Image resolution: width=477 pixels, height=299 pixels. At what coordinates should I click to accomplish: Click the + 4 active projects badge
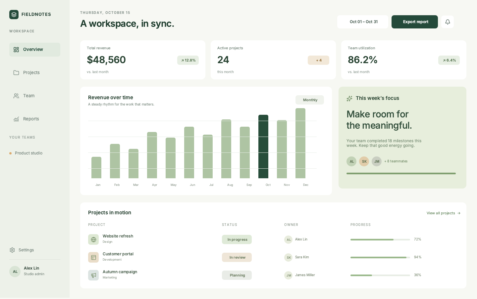(x=318, y=60)
